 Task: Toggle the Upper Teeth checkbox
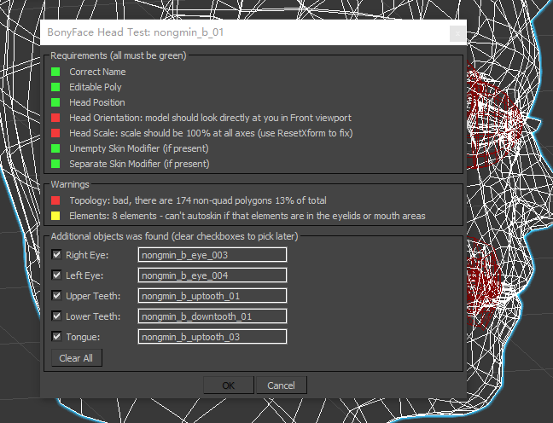[x=56, y=295]
